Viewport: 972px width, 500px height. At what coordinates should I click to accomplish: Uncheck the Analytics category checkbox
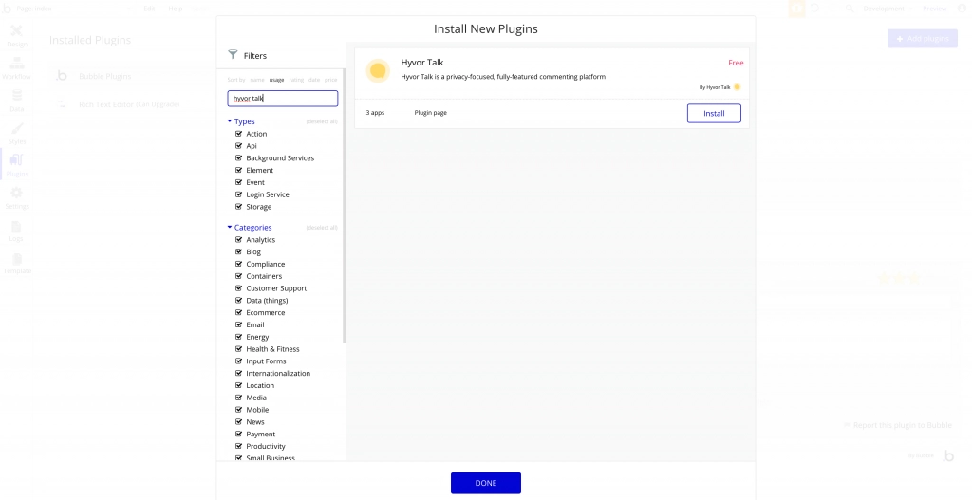click(x=238, y=239)
